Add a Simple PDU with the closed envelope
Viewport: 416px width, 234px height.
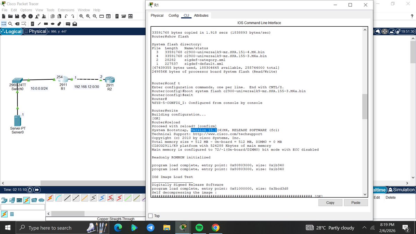tap(68, 24)
